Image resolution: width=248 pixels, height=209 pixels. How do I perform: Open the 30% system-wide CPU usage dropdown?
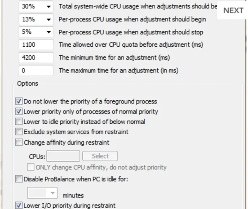(48, 7)
